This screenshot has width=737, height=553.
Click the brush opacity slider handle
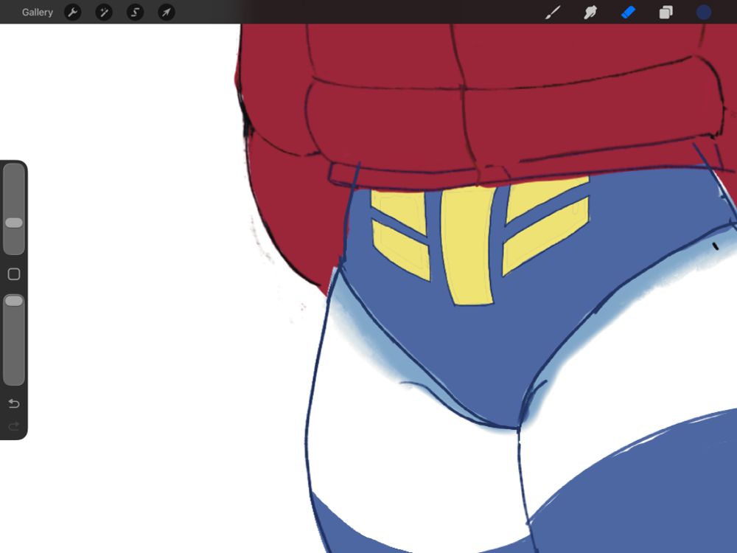13,301
